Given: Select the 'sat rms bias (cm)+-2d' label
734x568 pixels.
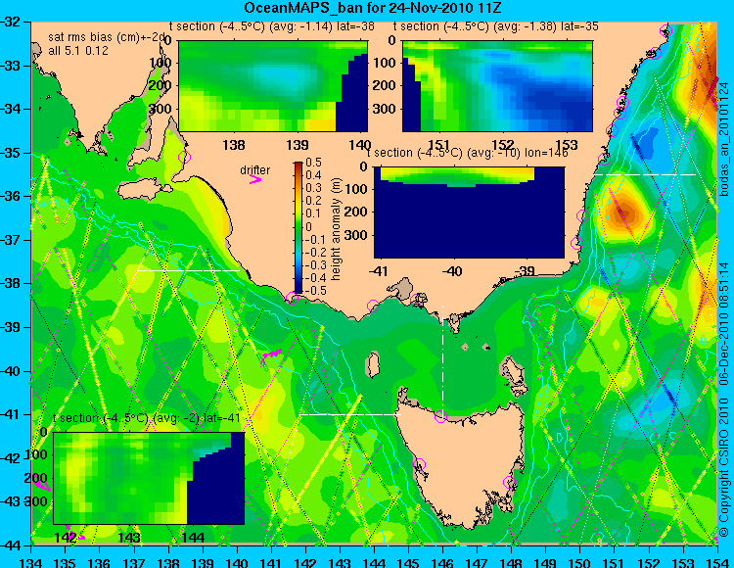Looking at the screenshot, I should tap(108, 37).
